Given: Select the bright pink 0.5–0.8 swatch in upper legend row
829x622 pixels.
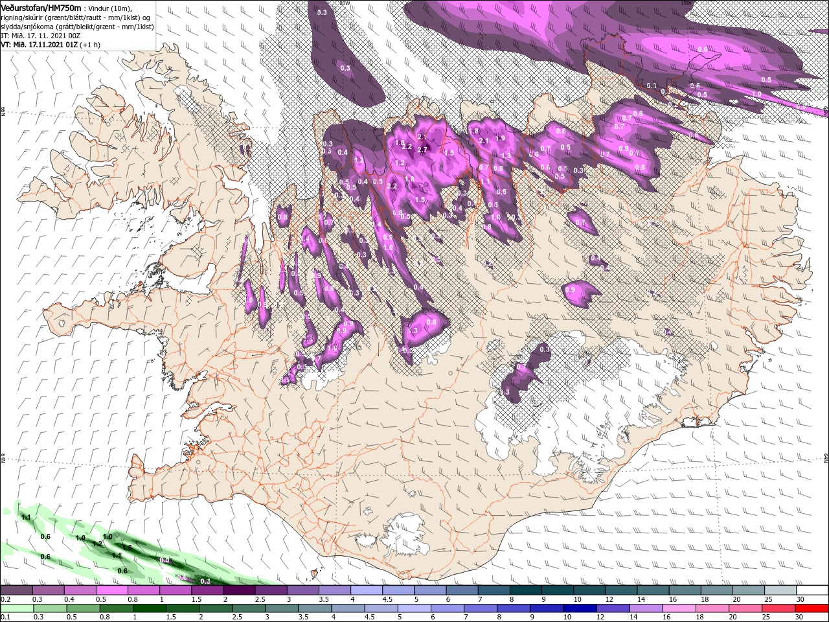Looking at the screenshot, I should (111, 590).
